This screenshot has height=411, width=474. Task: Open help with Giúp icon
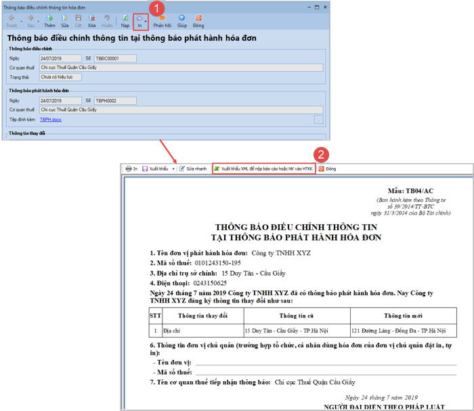click(x=181, y=21)
